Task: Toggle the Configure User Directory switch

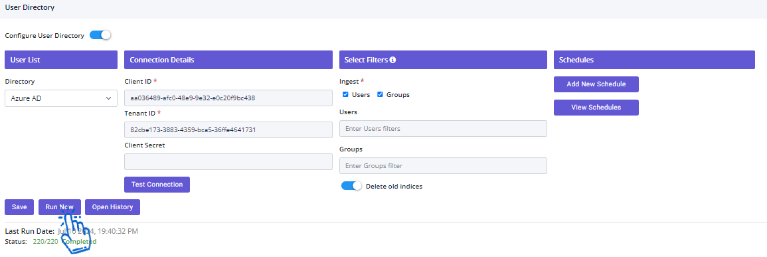Action: point(100,35)
